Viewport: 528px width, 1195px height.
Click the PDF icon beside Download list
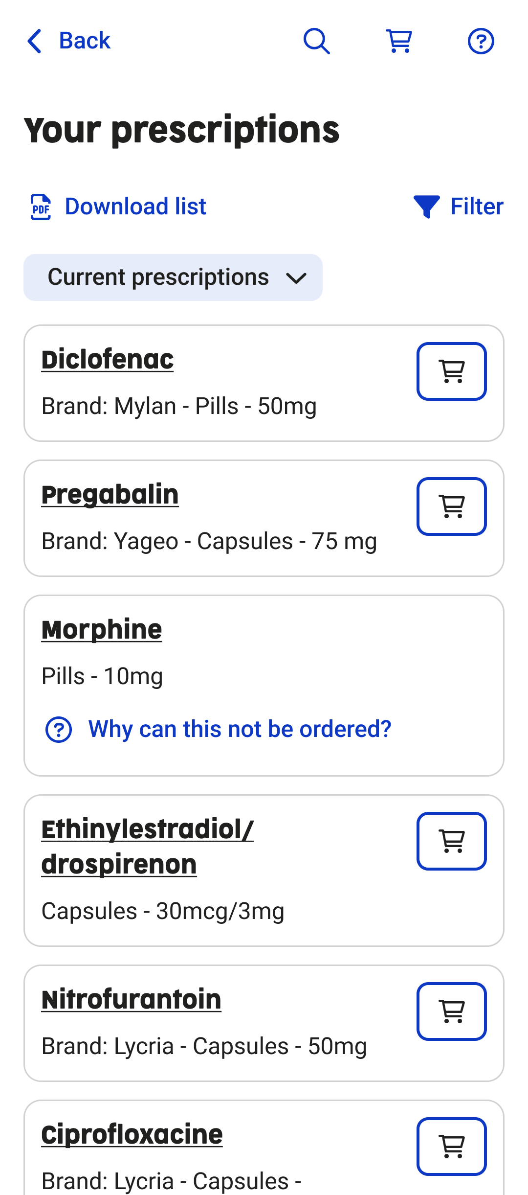[x=41, y=207]
